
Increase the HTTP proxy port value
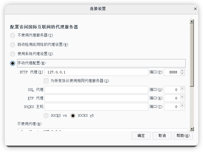point(182,71)
